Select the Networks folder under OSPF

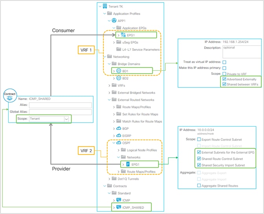tap(134, 157)
